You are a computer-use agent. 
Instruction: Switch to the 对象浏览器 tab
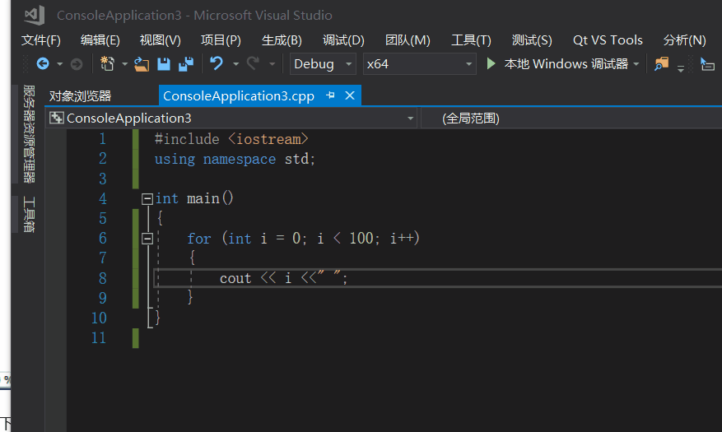click(80, 95)
